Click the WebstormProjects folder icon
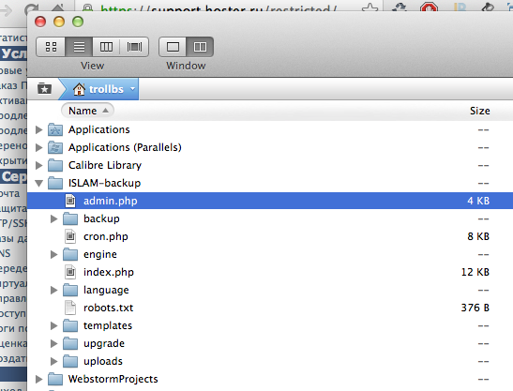 click(x=55, y=379)
